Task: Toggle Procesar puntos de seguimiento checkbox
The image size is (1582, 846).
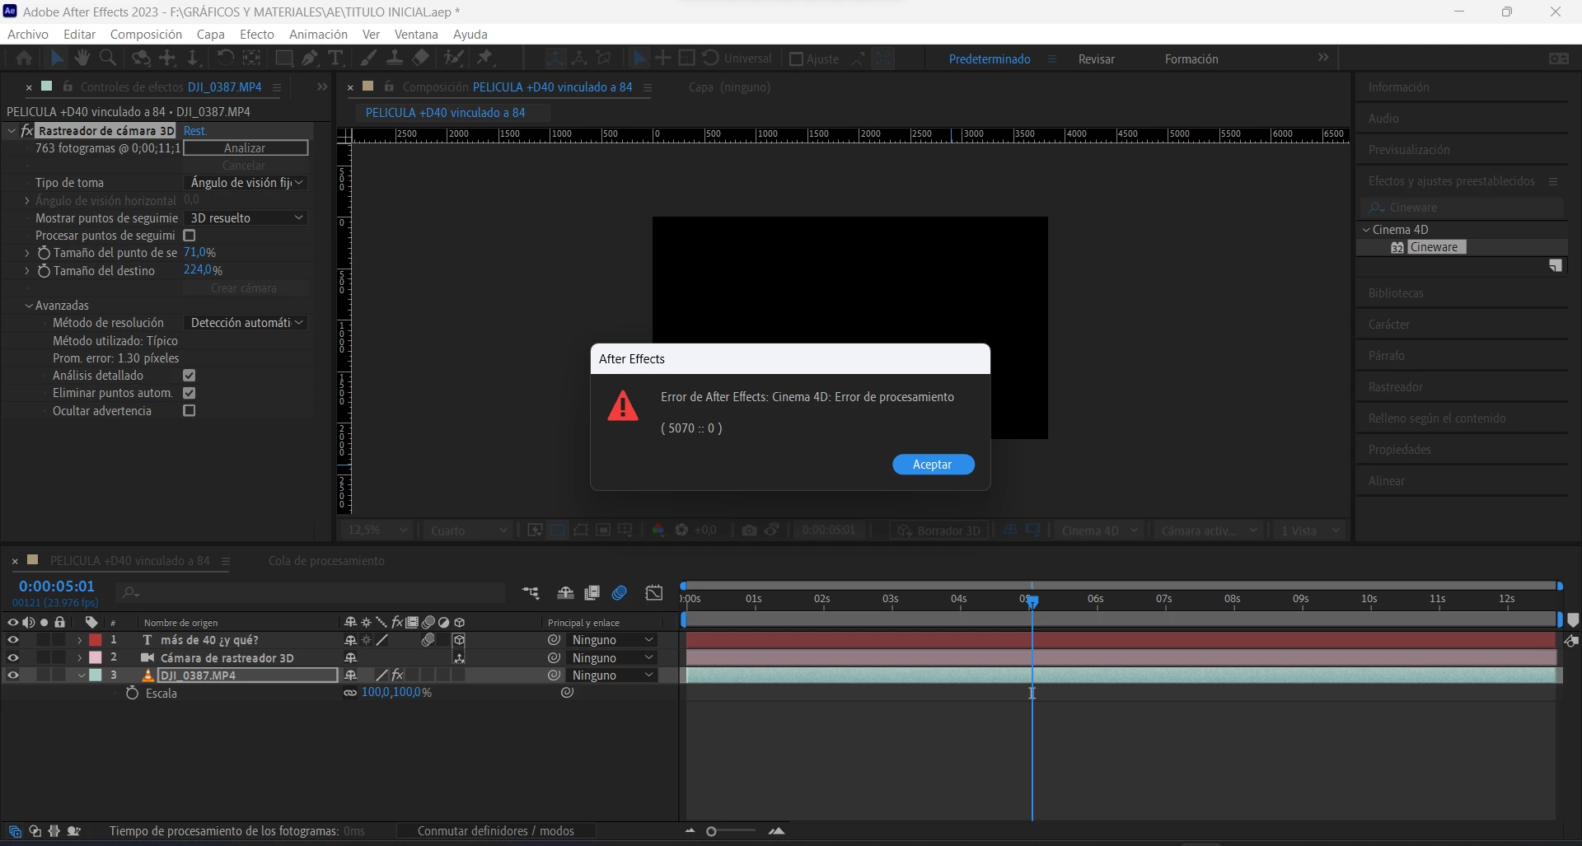Action: point(189,236)
